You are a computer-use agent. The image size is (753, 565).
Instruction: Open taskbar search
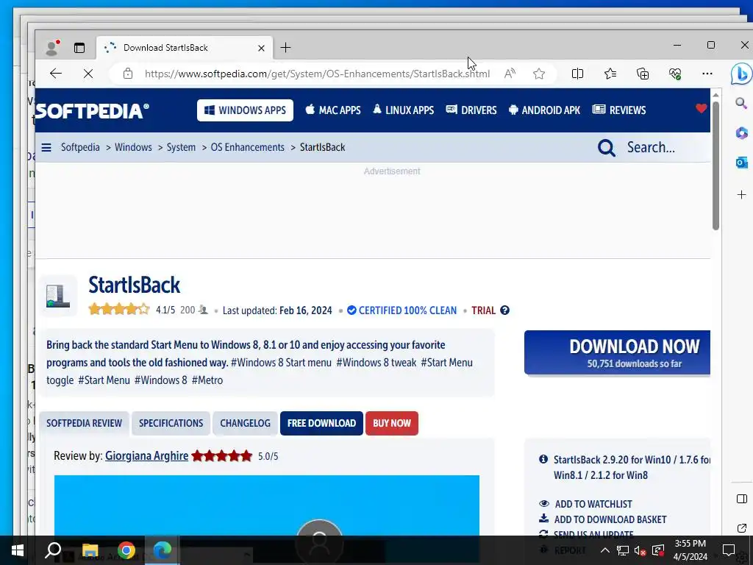53,550
